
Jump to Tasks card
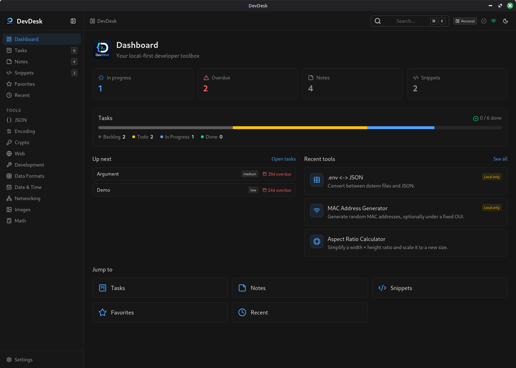160,288
